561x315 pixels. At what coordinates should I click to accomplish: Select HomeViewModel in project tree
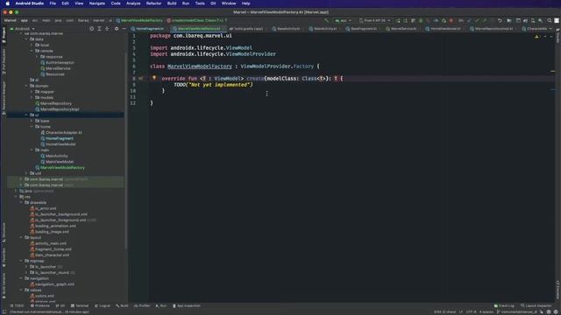(58, 144)
